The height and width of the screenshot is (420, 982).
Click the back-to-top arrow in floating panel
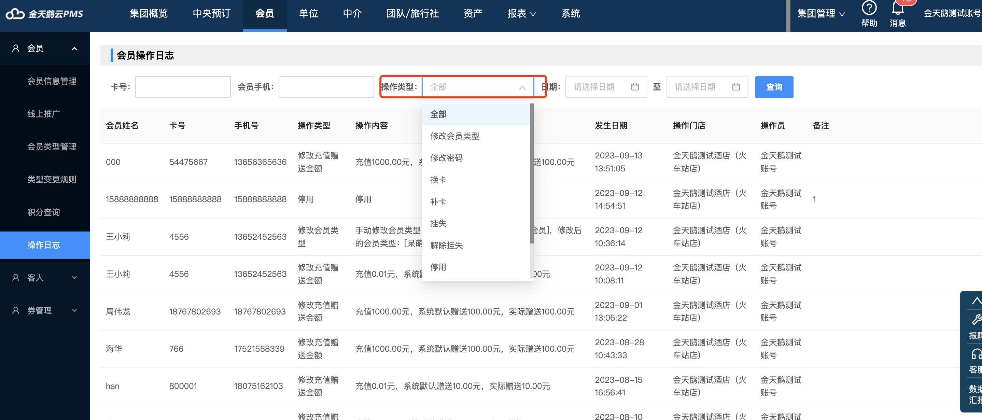[976, 301]
